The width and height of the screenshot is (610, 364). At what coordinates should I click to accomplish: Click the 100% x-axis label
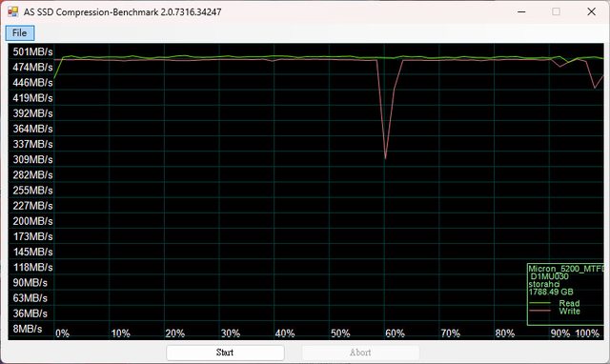(587, 334)
